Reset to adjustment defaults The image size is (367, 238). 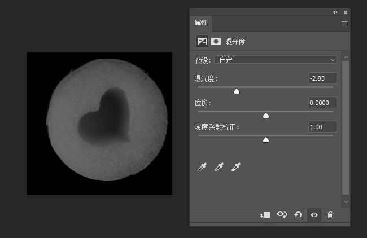point(298,215)
